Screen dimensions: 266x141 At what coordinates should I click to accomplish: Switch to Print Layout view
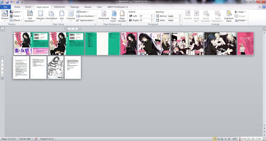pyautogui.click(x=215, y=139)
